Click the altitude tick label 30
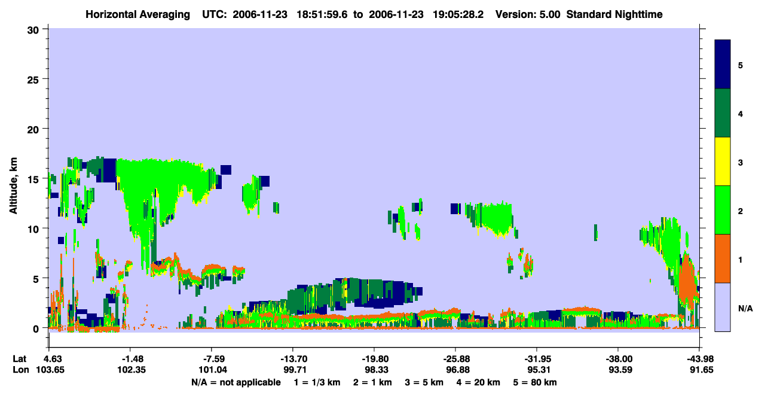This screenshot has width=777, height=399. [34, 29]
